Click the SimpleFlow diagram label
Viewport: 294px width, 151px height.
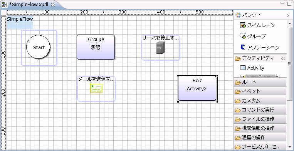point(20,19)
